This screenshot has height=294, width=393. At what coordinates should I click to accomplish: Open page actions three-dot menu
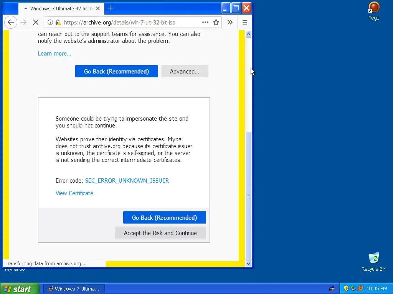click(205, 22)
